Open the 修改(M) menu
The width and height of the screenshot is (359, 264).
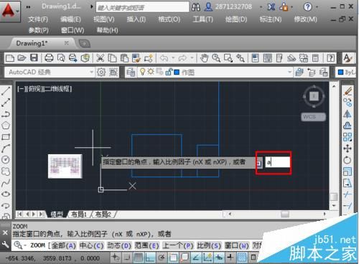coord(305,19)
